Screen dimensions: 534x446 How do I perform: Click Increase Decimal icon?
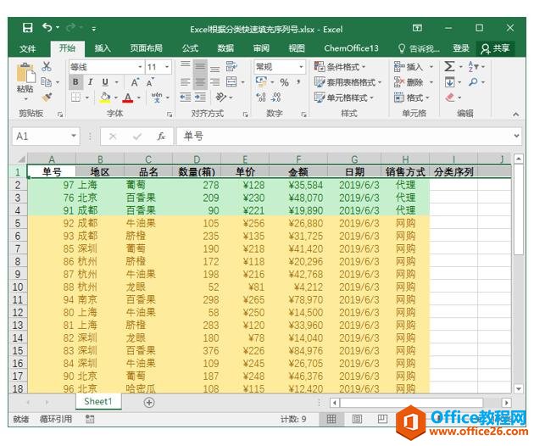click(x=261, y=98)
